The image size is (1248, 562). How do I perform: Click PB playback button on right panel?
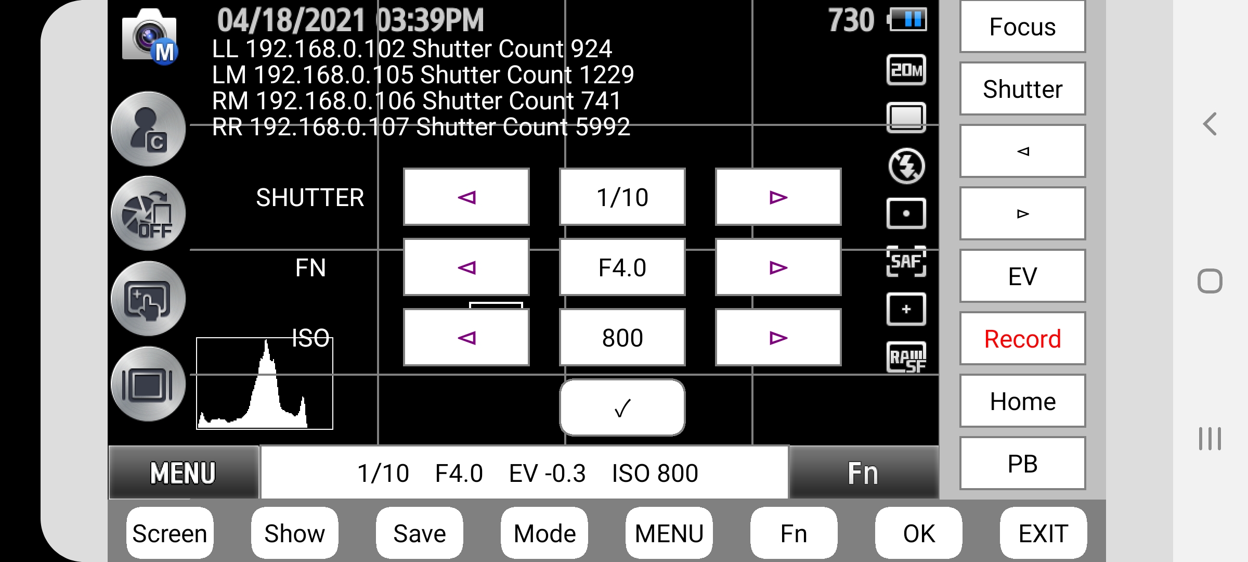click(x=1022, y=462)
